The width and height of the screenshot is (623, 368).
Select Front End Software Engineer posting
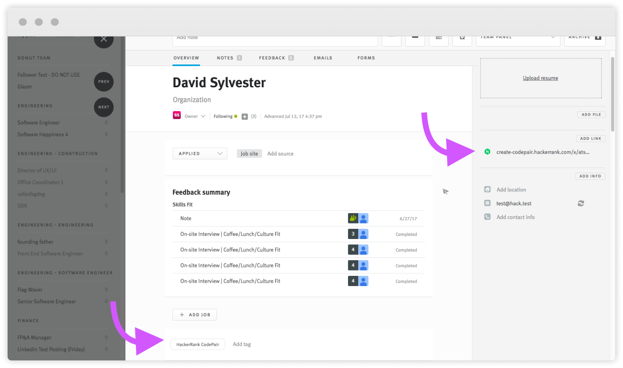[50, 254]
